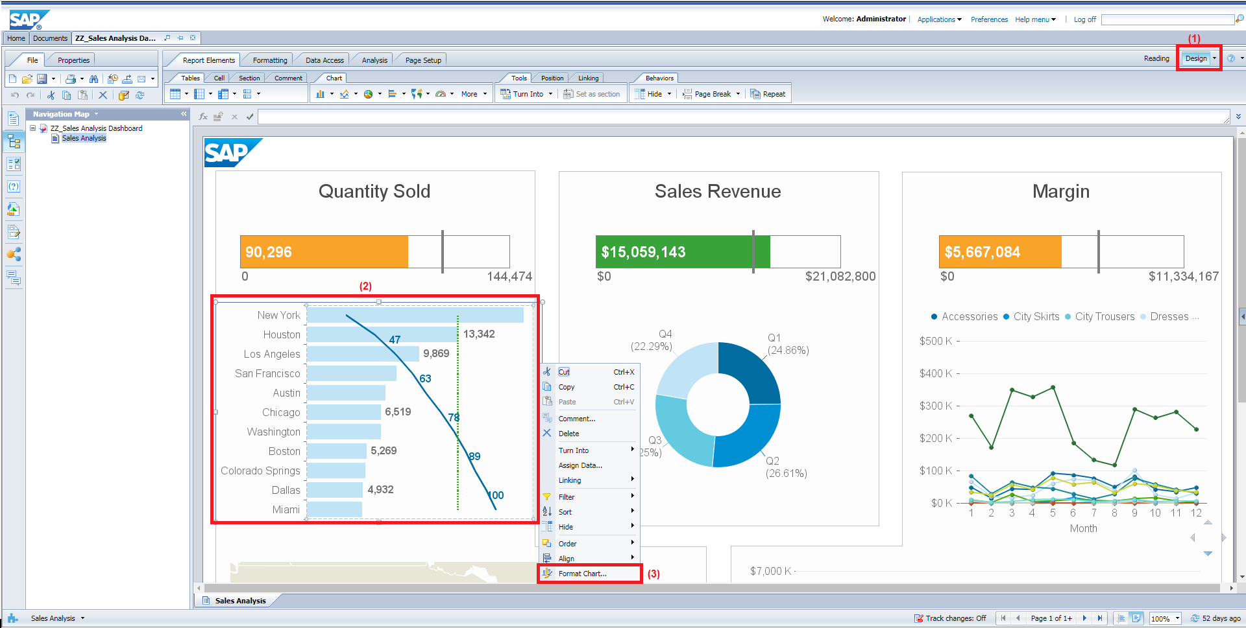1246x628 pixels.
Task: Click the Edit Data Provider icon
Action: coord(123,95)
